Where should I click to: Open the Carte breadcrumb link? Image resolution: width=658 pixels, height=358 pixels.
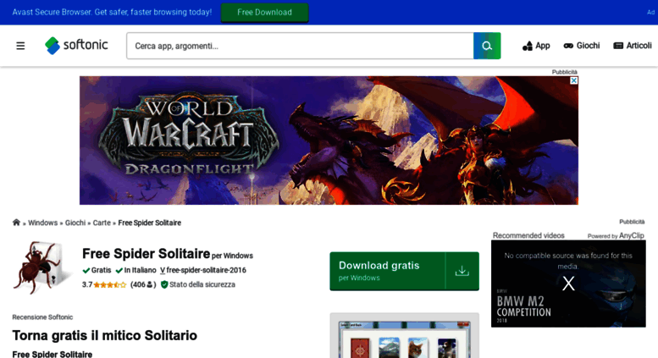coord(102,223)
